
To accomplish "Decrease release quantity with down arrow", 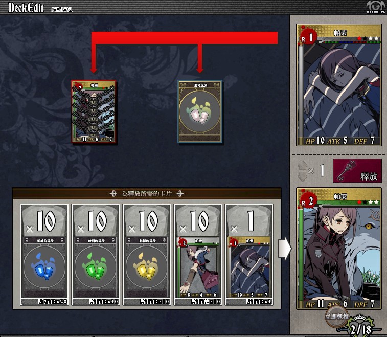I will [x=302, y=176].
